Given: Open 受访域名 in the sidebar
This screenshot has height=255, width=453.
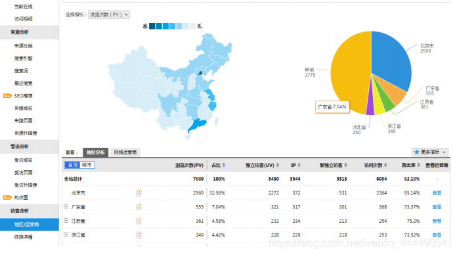Looking at the screenshot, I should pos(24,160).
